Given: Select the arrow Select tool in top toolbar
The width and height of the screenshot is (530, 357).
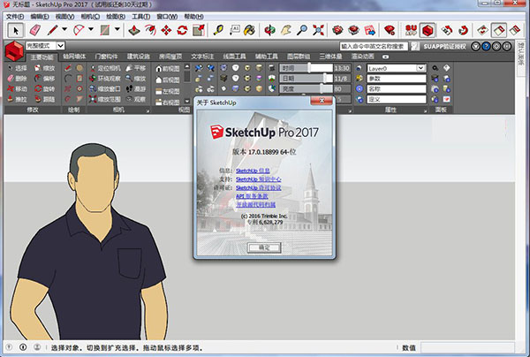Looking at the screenshot, I should tap(16, 30).
